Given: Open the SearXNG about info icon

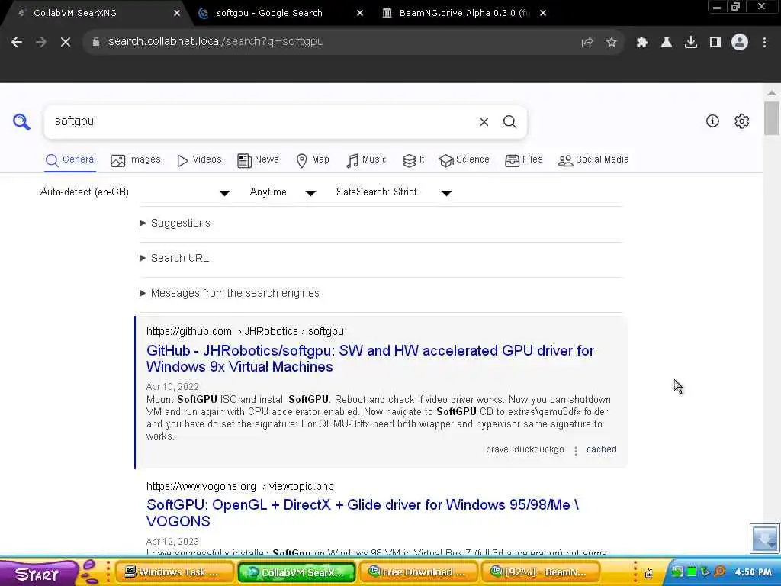Looking at the screenshot, I should point(712,121).
